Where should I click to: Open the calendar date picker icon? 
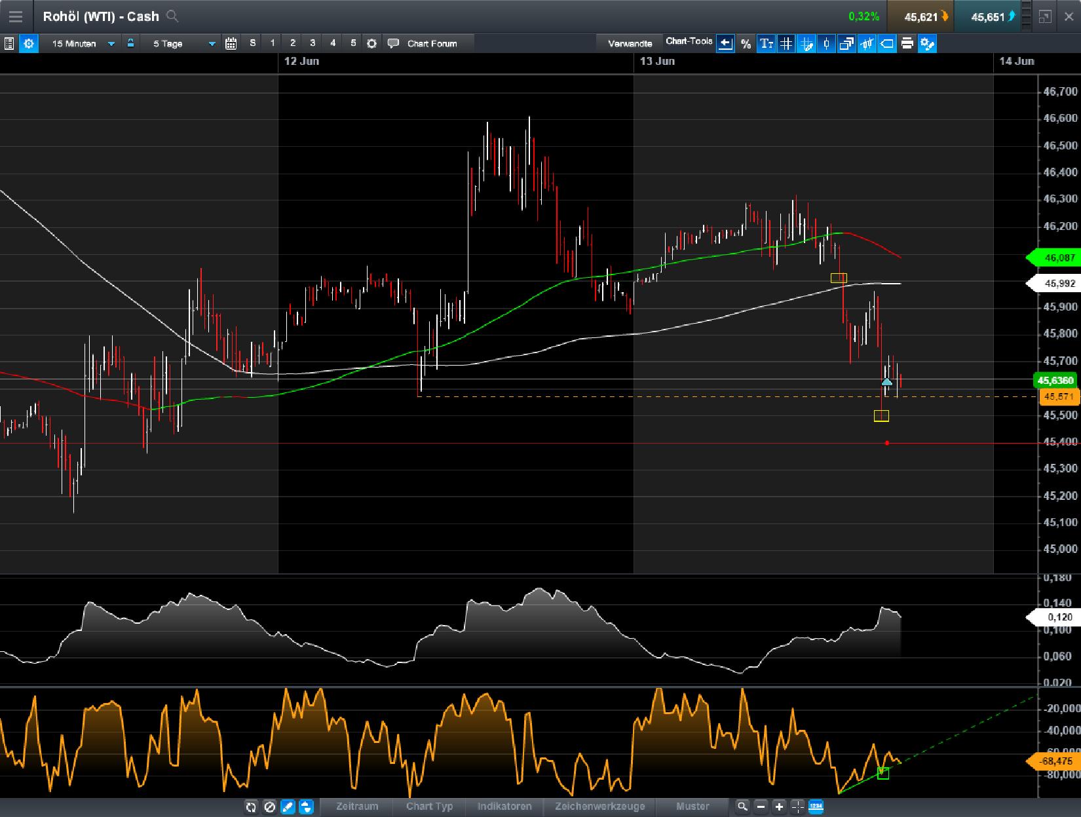pyautogui.click(x=232, y=43)
